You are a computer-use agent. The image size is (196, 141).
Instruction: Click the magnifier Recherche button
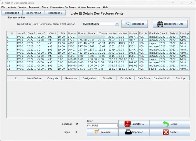coord(135,24)
